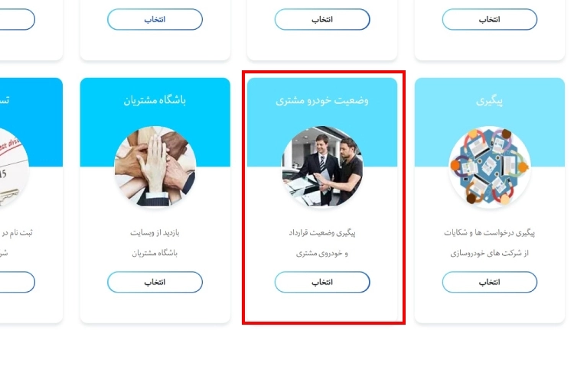Click top row انتخاب button above پیگیری card

point(490,19)
